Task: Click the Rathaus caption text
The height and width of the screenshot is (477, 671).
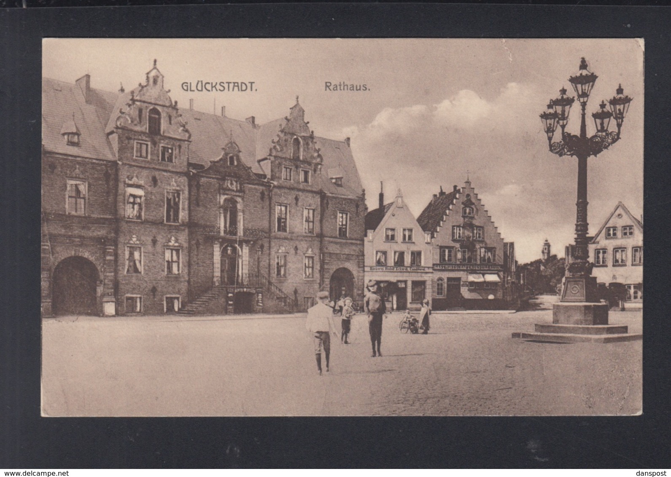Action: point(347,87)
